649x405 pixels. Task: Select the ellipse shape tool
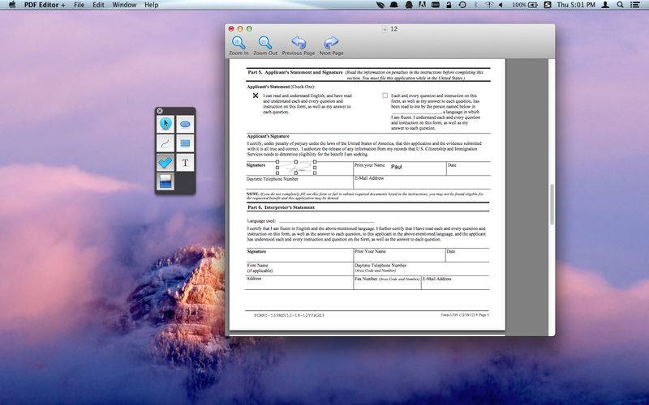point(185,124)
